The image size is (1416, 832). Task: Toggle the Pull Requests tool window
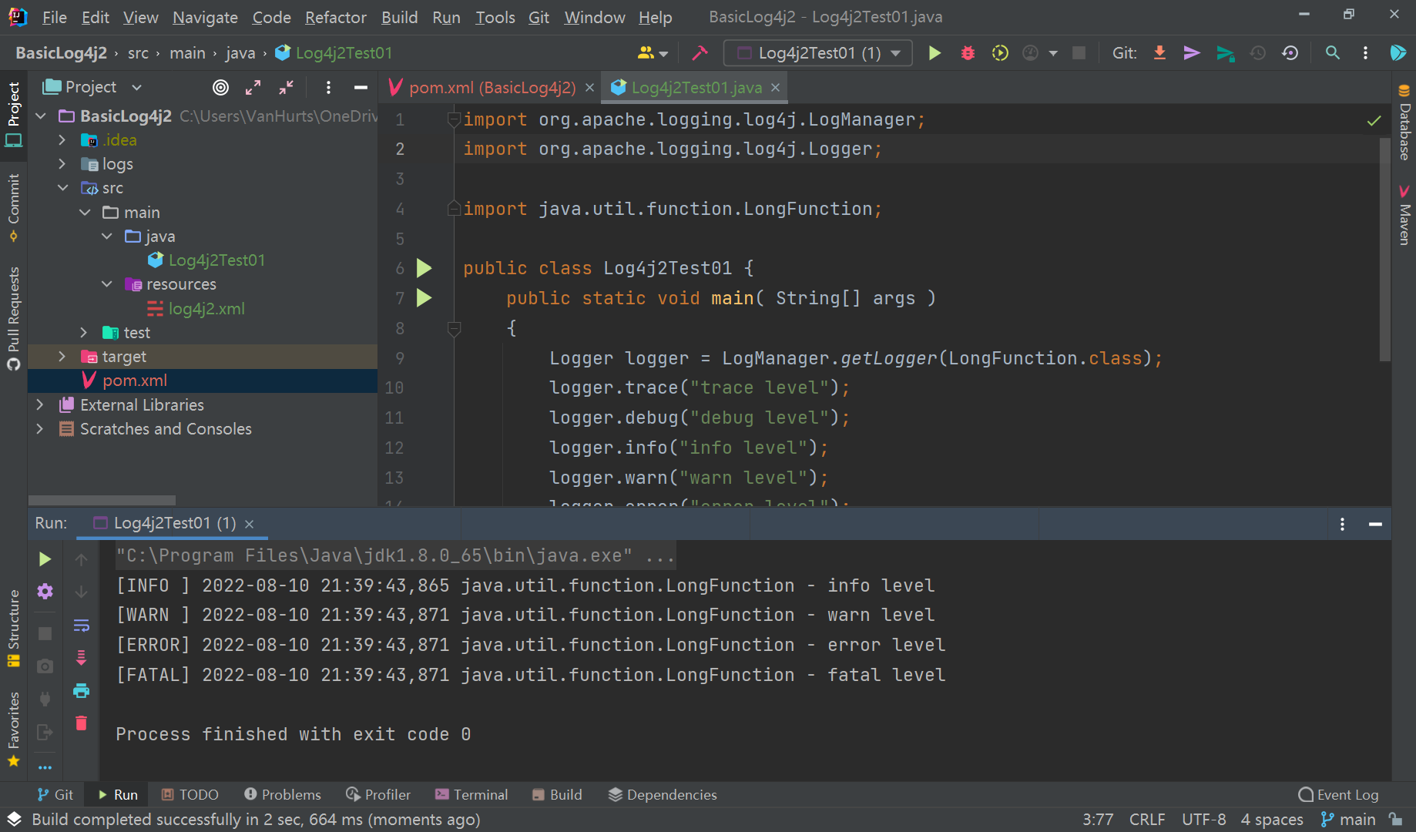(14, 318)
